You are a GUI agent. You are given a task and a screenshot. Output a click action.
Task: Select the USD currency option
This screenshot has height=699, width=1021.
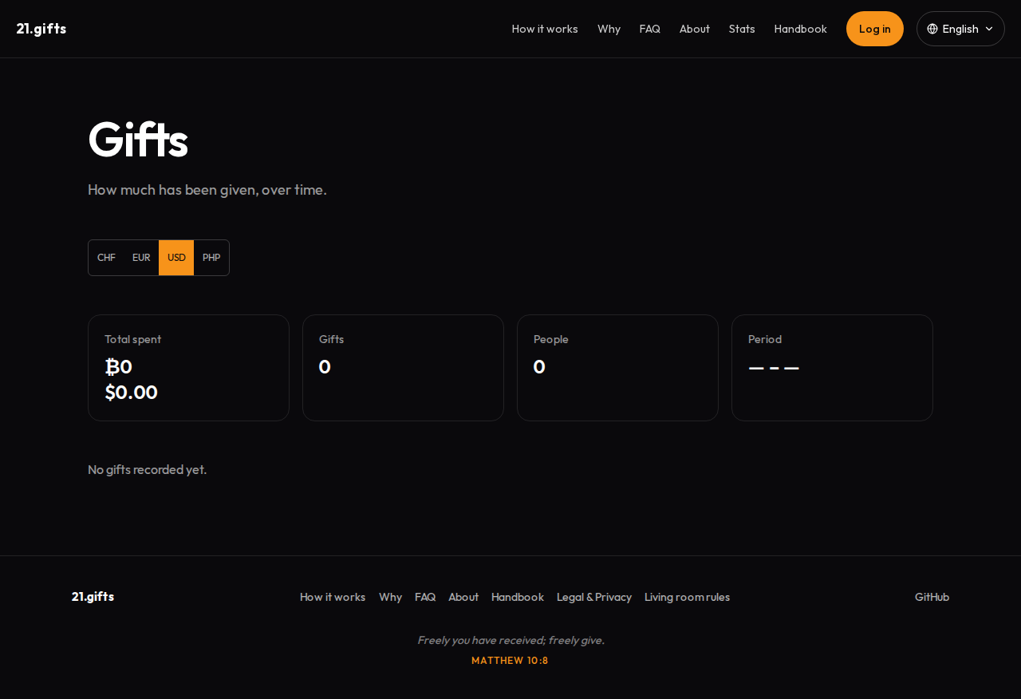click(x=176, y=258)
